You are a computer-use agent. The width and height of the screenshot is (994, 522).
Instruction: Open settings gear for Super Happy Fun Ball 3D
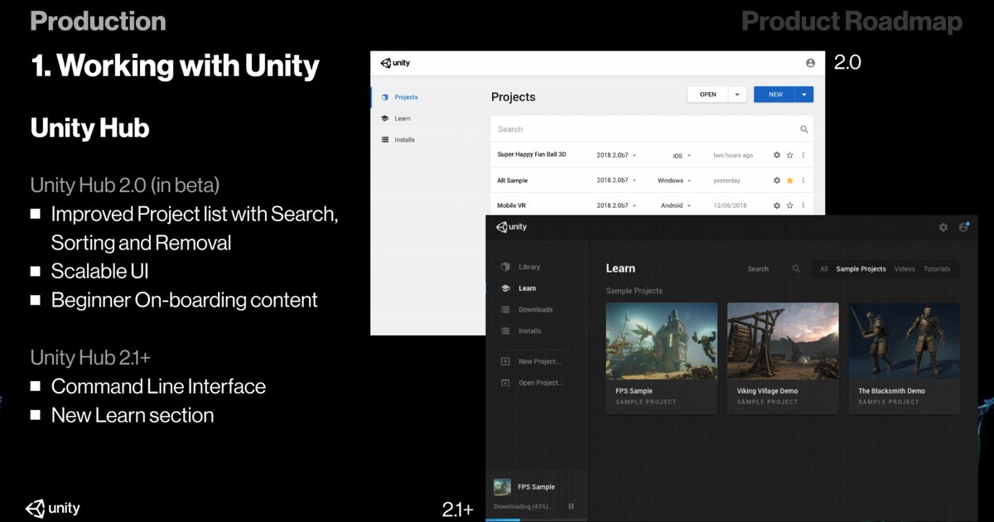pyautogui.click(x=776, y=155)
